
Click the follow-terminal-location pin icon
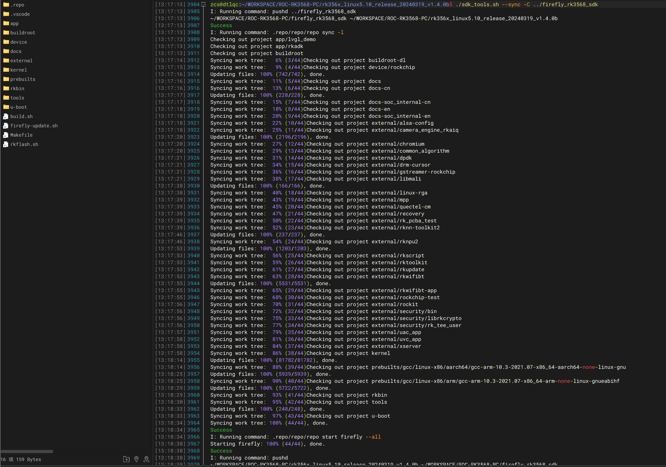[147, 459]
